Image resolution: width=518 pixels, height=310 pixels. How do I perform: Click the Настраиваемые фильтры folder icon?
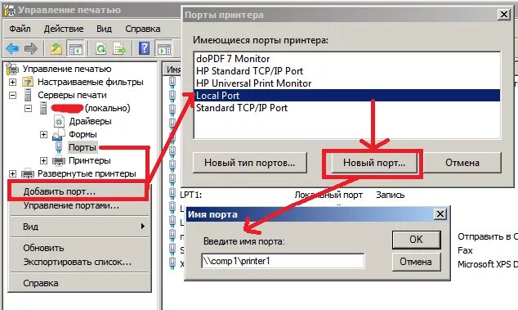[x=28, y=82]
